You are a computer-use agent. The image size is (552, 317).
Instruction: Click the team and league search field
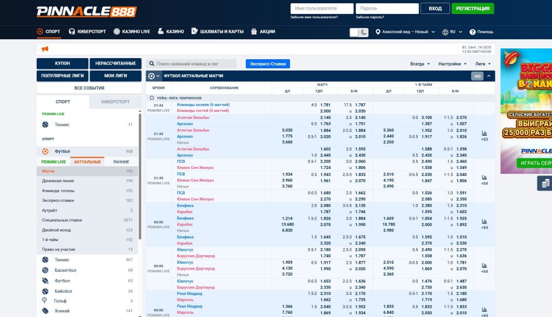point(195,64)
